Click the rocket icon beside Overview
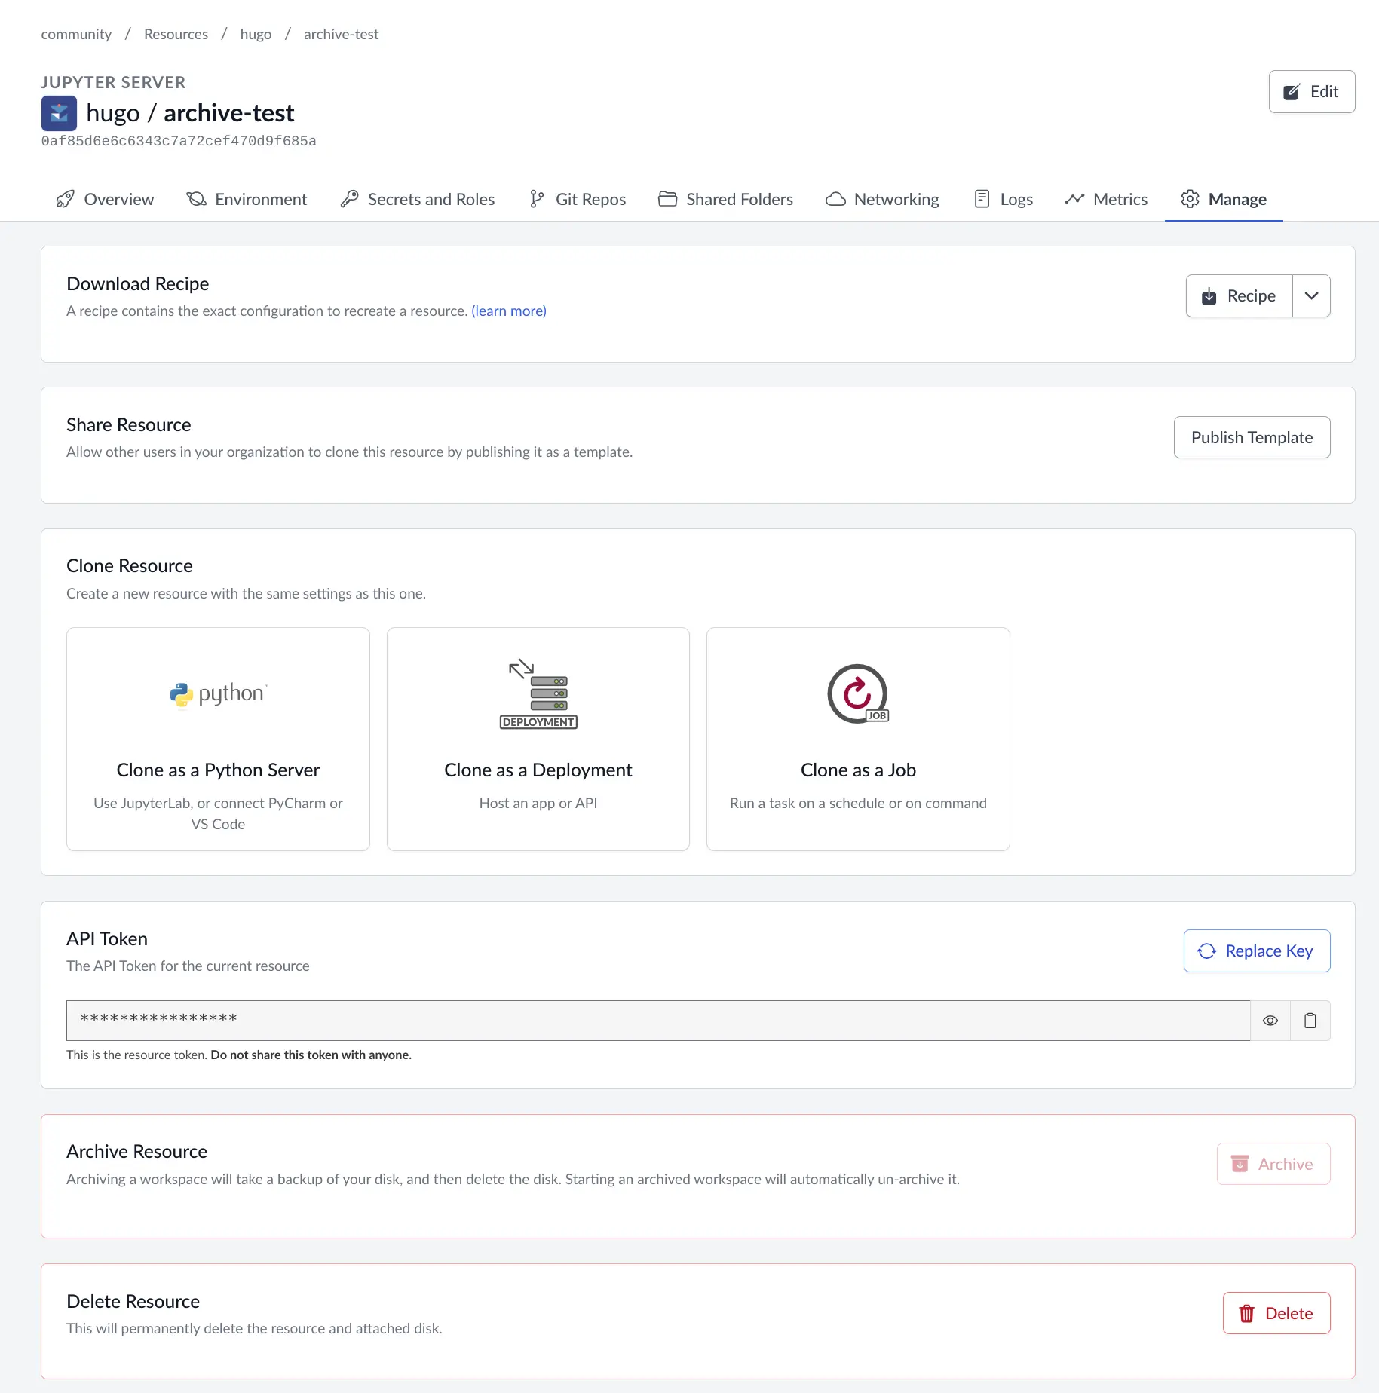 click(x=66, y=199)
